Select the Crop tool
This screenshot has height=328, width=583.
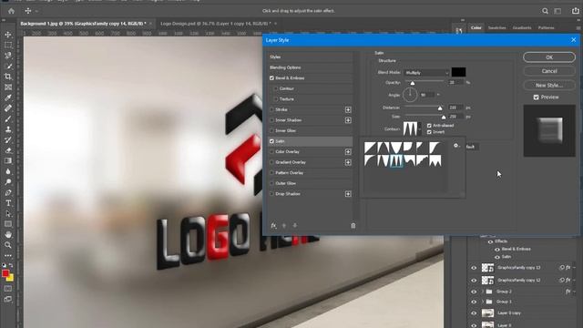pos(8,77)
